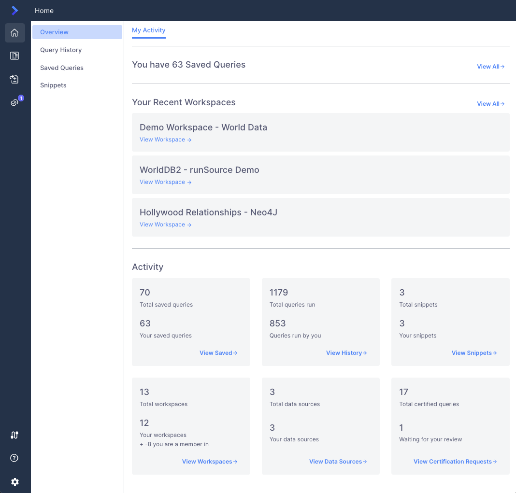Open certification requests icon with badge
Screen dimensions: 516x493
pos(15,102)
